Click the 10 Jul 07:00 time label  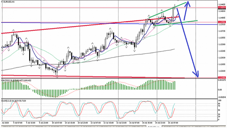point(57,123)
